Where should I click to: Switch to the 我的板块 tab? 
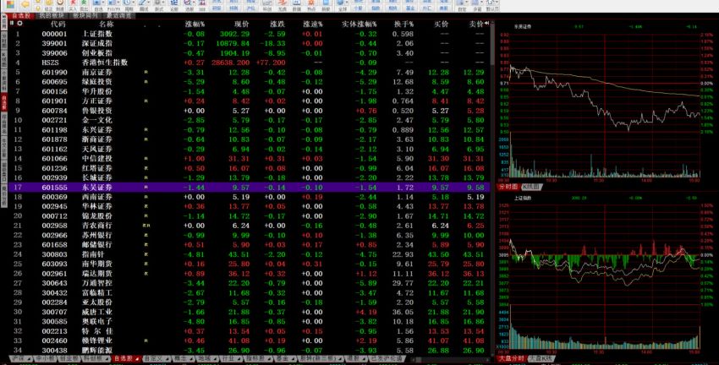point(52,15)
